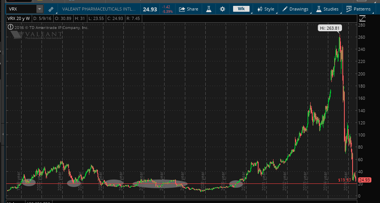This screenshot has width=380, height=203.
Task: Click the info icon beside the copyright text
Action: pos(10,27)
